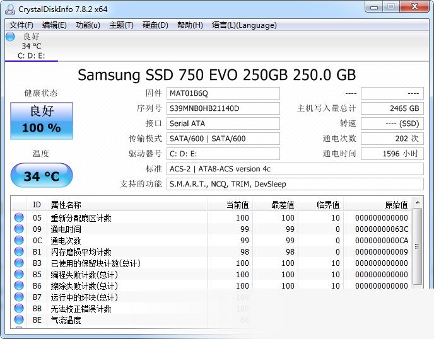Click the drive letter field C: D: E:
The height and width of the screenshot is (339, 434).
[x=223, y=154]
